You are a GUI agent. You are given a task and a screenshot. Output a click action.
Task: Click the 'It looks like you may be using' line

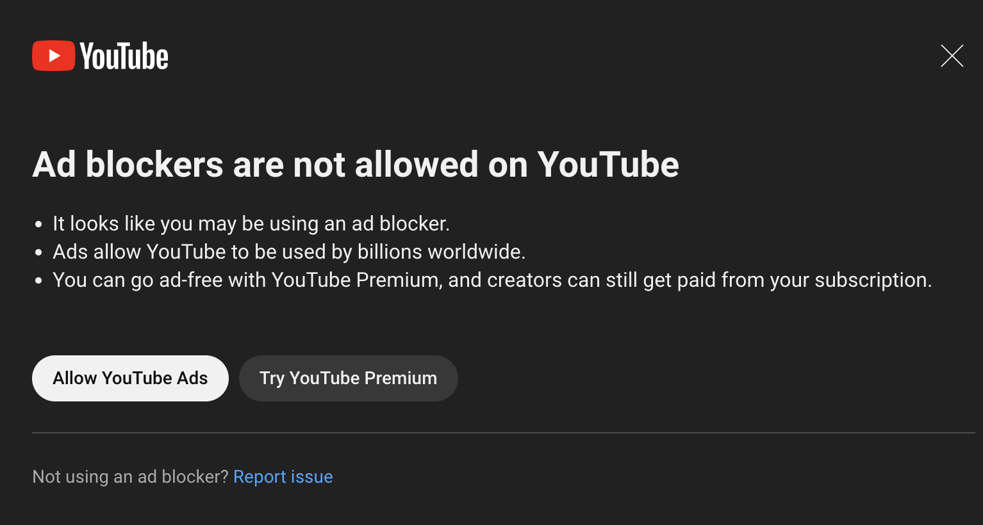(x=251, y=224)
